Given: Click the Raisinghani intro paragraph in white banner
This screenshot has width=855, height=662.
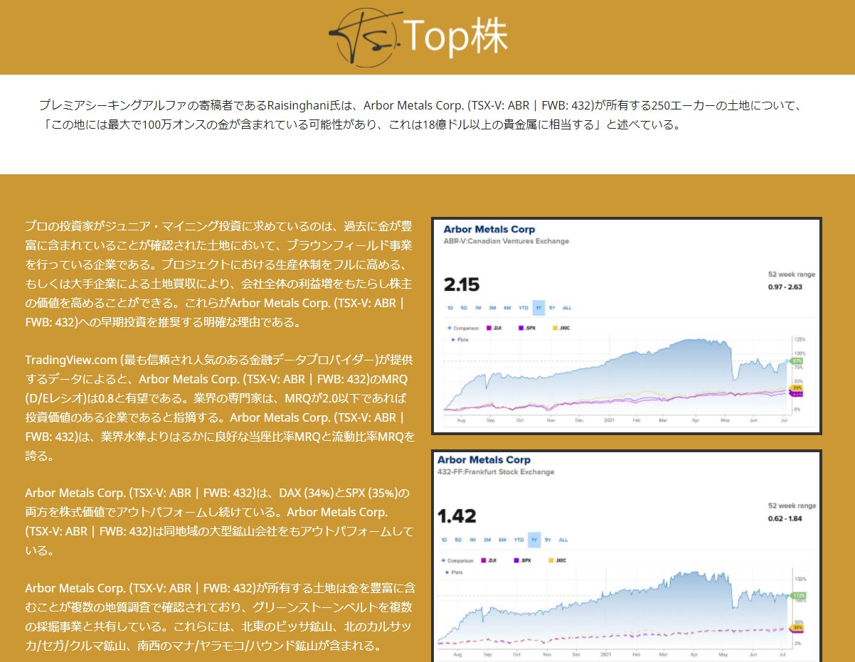Looking at the screenshot, I should click(420, 116).
